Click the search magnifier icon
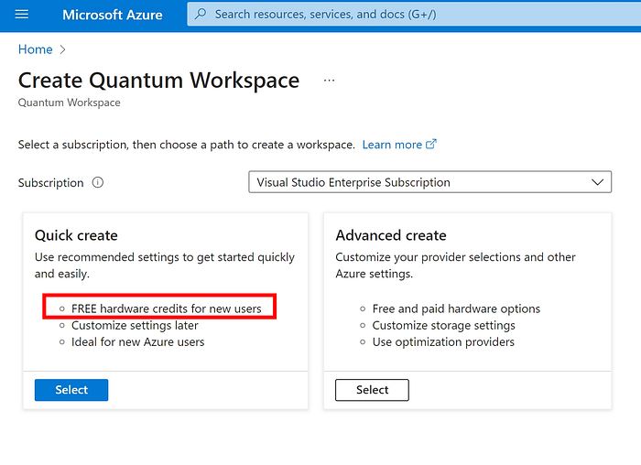The width and height of the screenshot is (641, 465). coord(201,14)
